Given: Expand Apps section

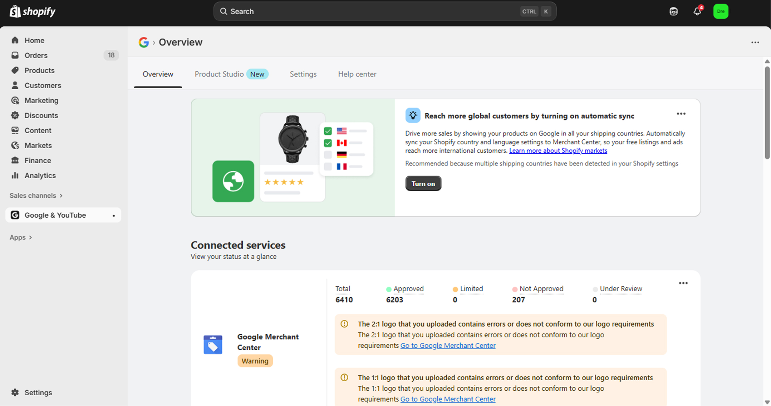Looking at the screenshot, I should 21,237.
